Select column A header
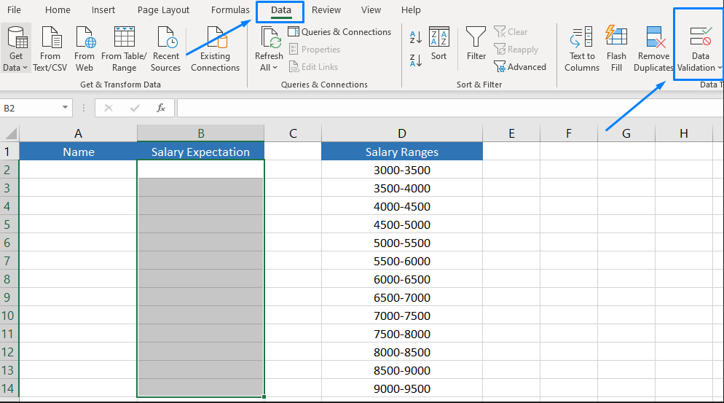The height and width of the screenshot is (403, 724). pos(78,133)
